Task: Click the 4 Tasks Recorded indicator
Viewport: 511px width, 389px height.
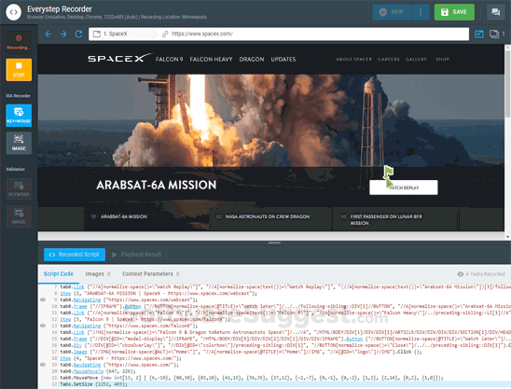Action: (481, 274)
